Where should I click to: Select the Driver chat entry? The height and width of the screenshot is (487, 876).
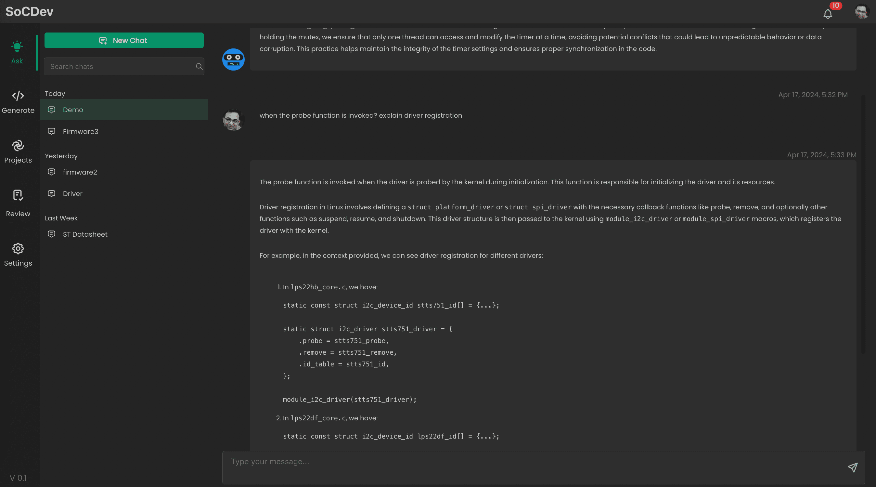tap(72, 193)
